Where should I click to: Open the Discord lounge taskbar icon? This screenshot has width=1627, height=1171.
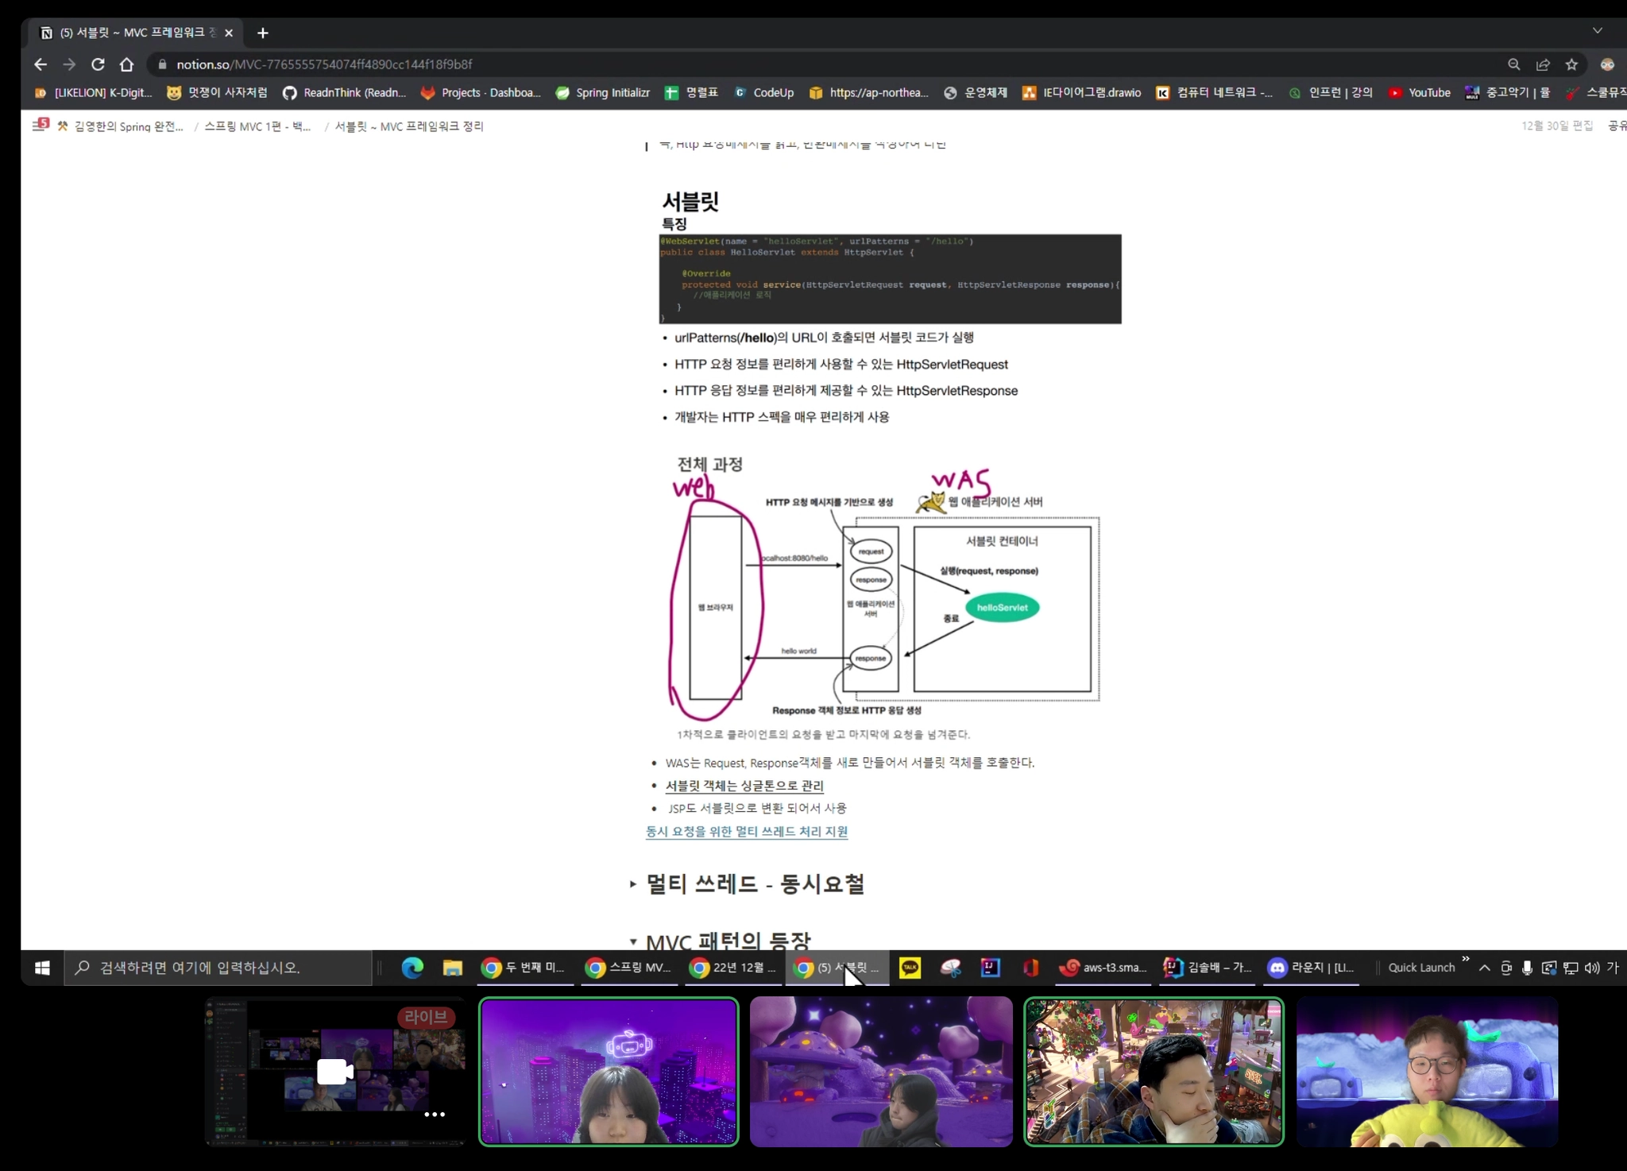point(1311,967)
